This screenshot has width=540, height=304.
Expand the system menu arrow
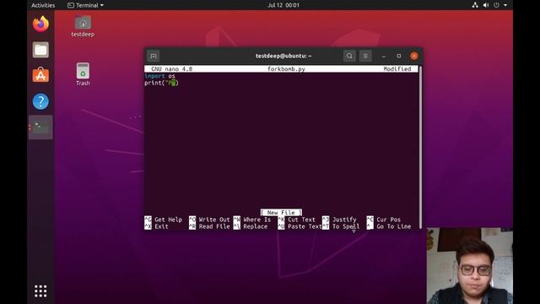pyautogui.click(x=505, y=5)
